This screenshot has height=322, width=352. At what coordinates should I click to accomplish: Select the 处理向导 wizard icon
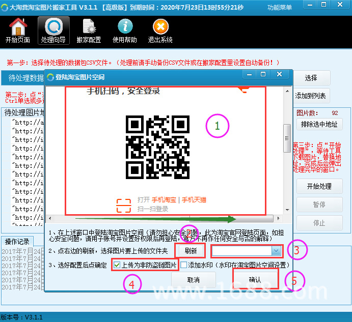coord(53,31)
